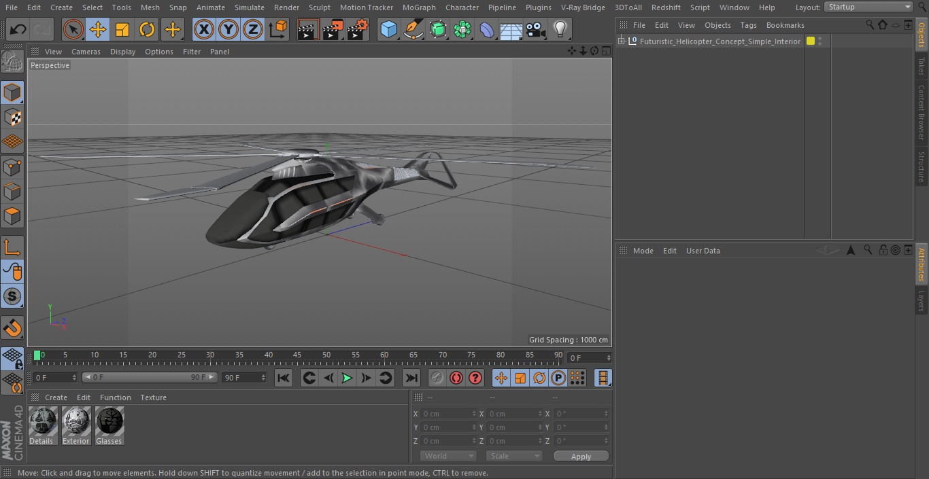Image resolution: width=929 pixels, height=479 pixels.
Task: Click the yellow layer color swatch
Action: point(811,41)
